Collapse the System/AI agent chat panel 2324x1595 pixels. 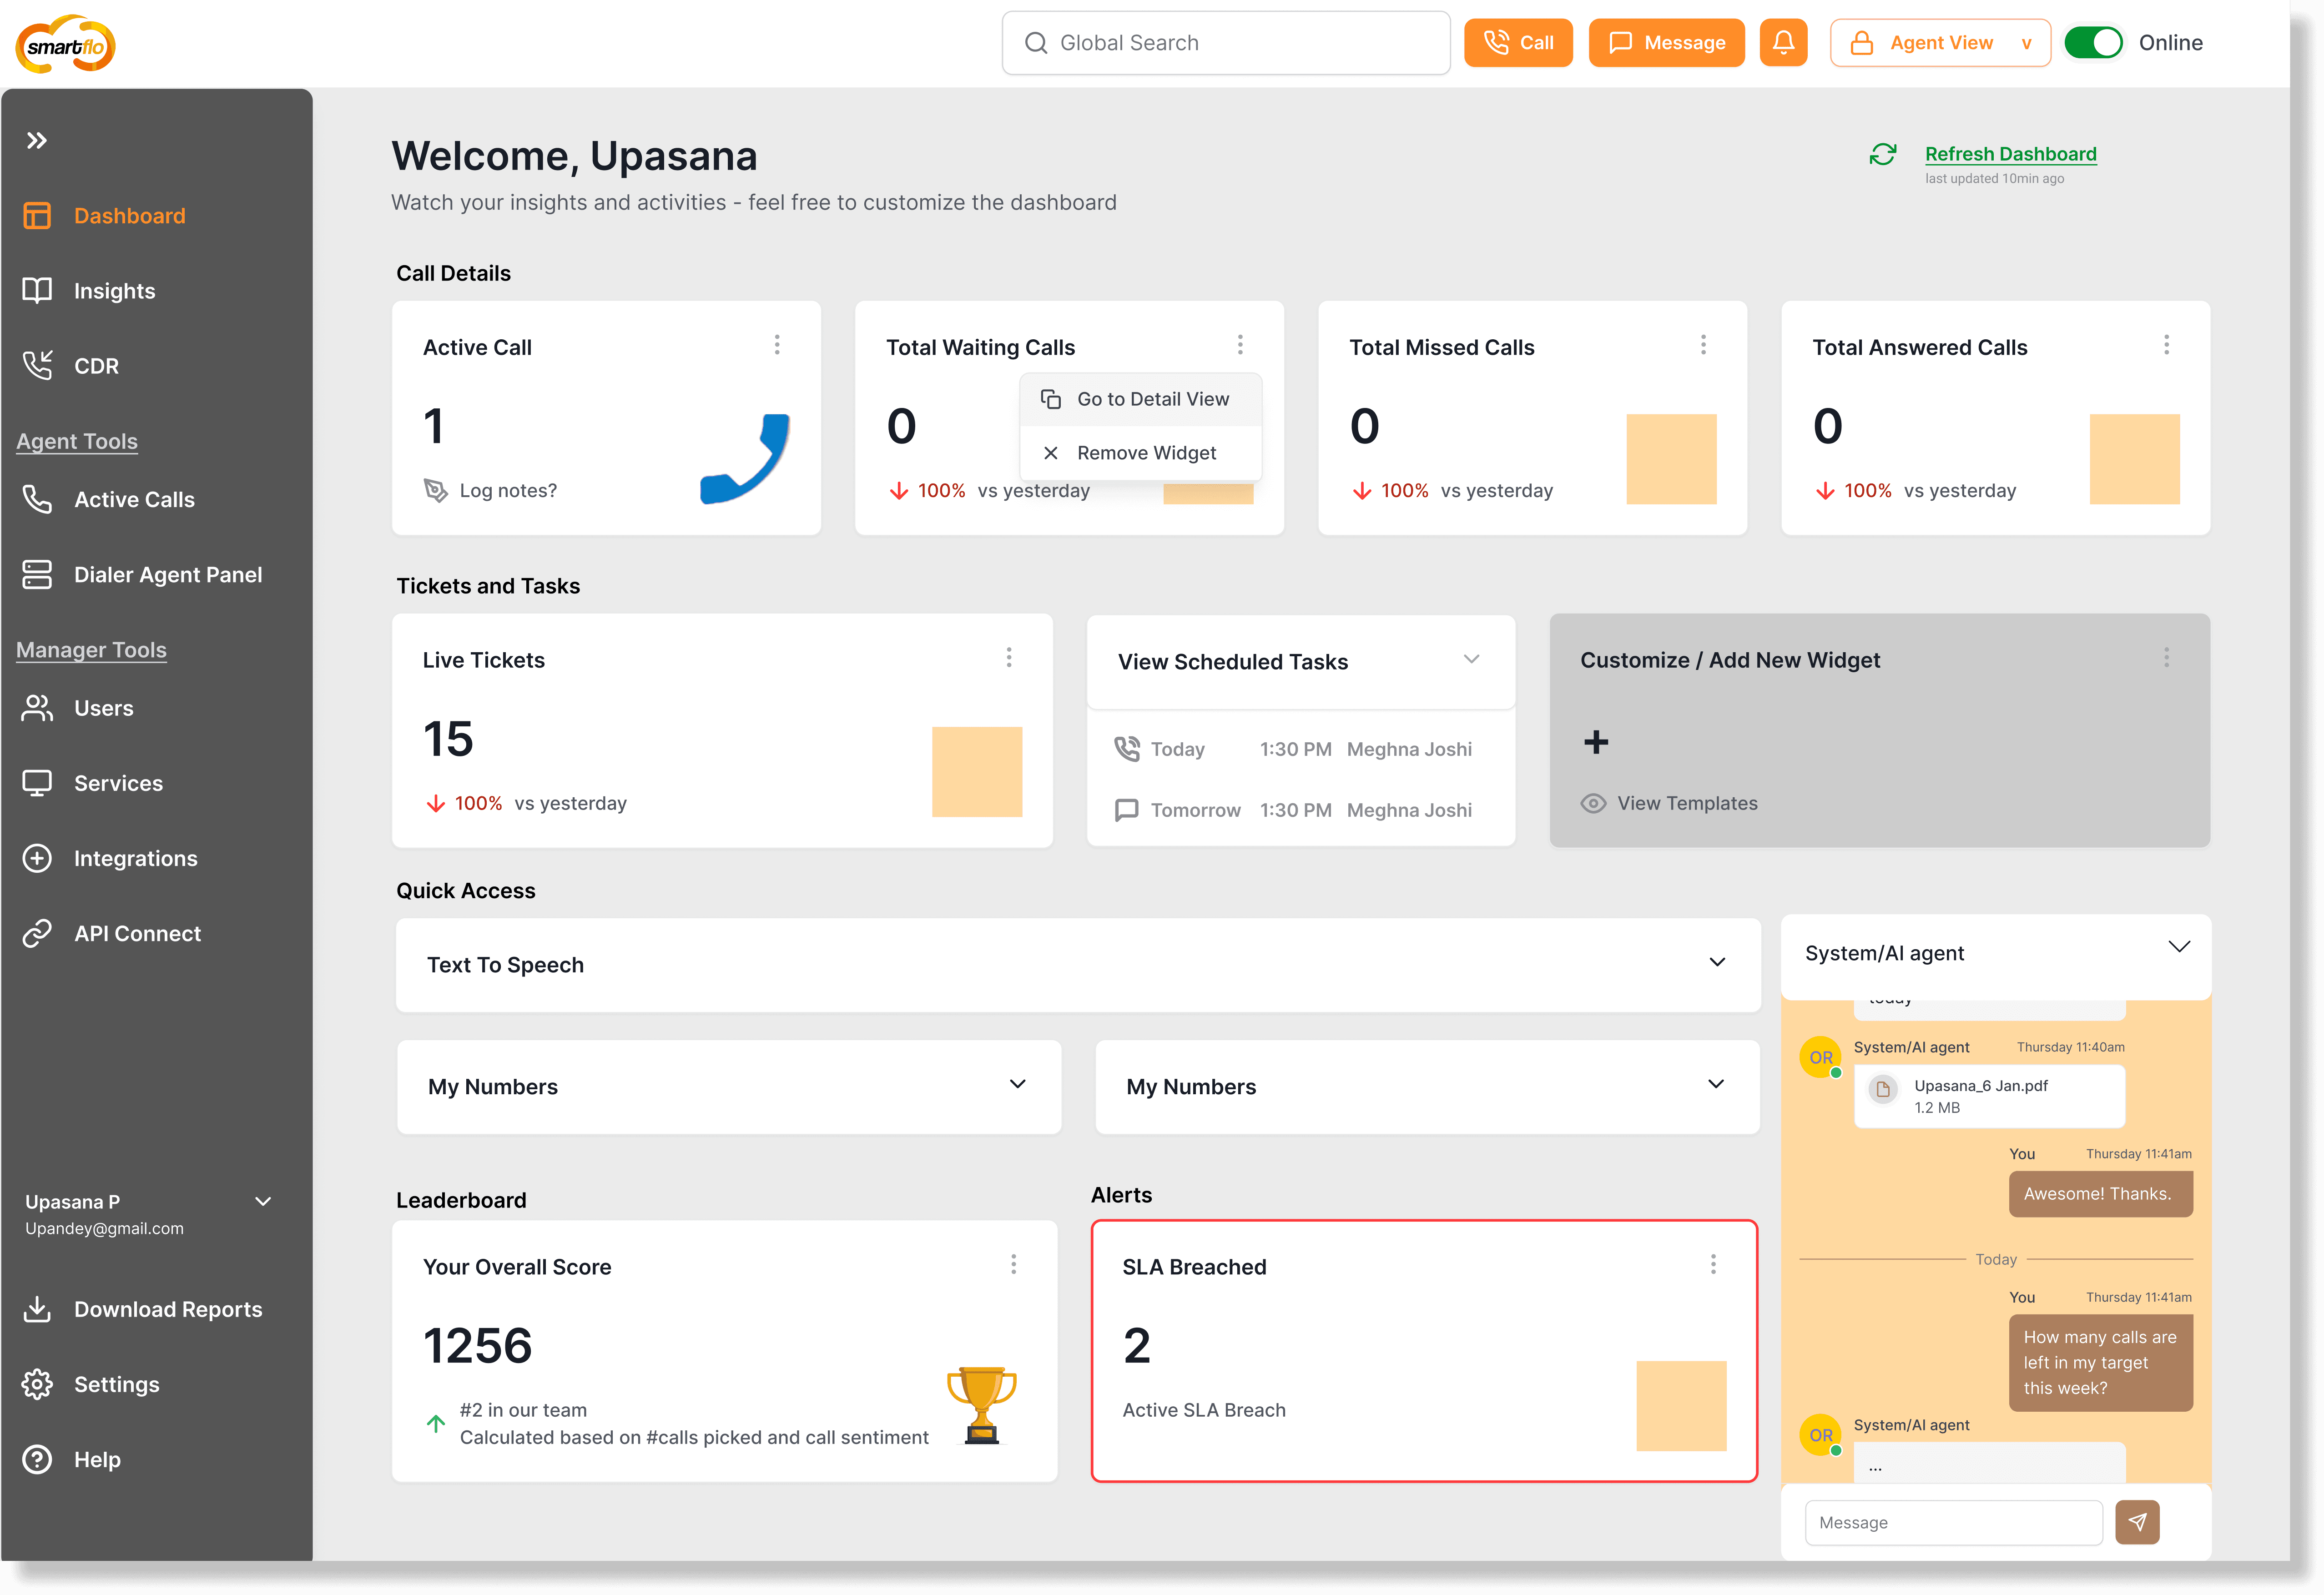pos(2179,947)
